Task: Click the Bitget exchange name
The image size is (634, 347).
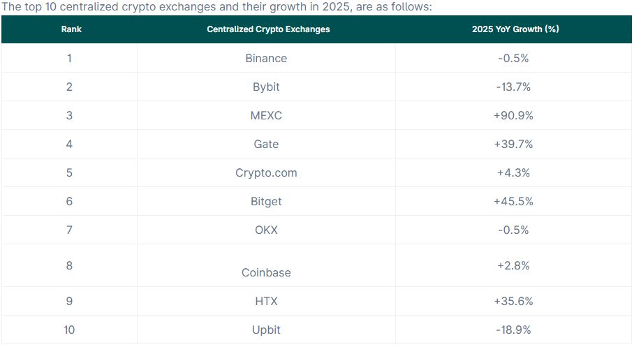Action: (266, 201)
